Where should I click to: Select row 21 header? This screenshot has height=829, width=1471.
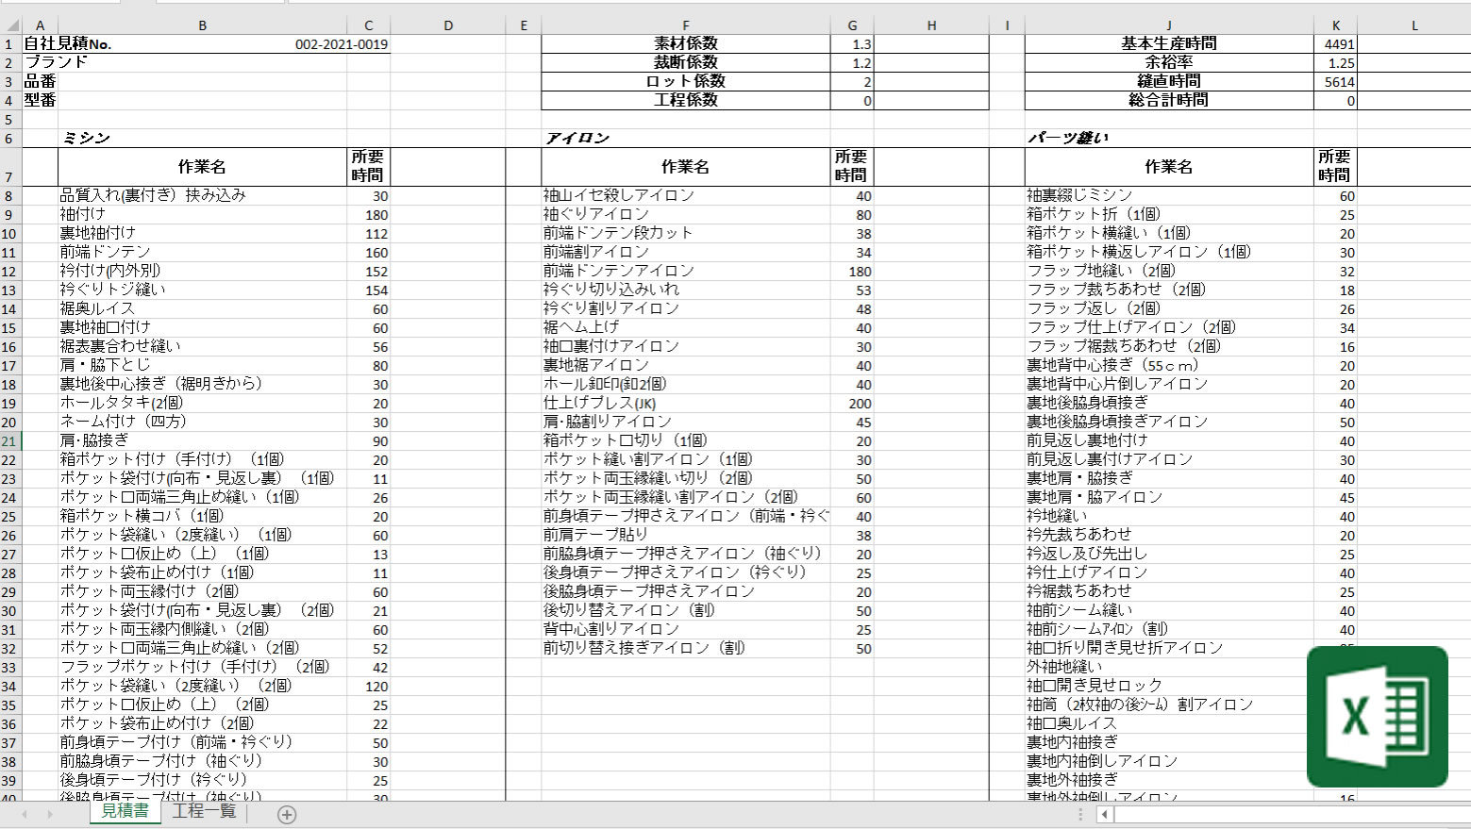(x=9, y=440)
